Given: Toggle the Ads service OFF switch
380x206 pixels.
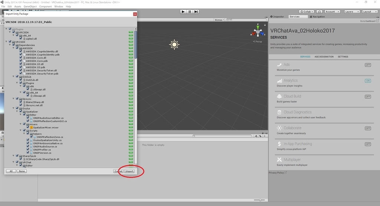Looking at the screenshot, I should click(368, 65).
